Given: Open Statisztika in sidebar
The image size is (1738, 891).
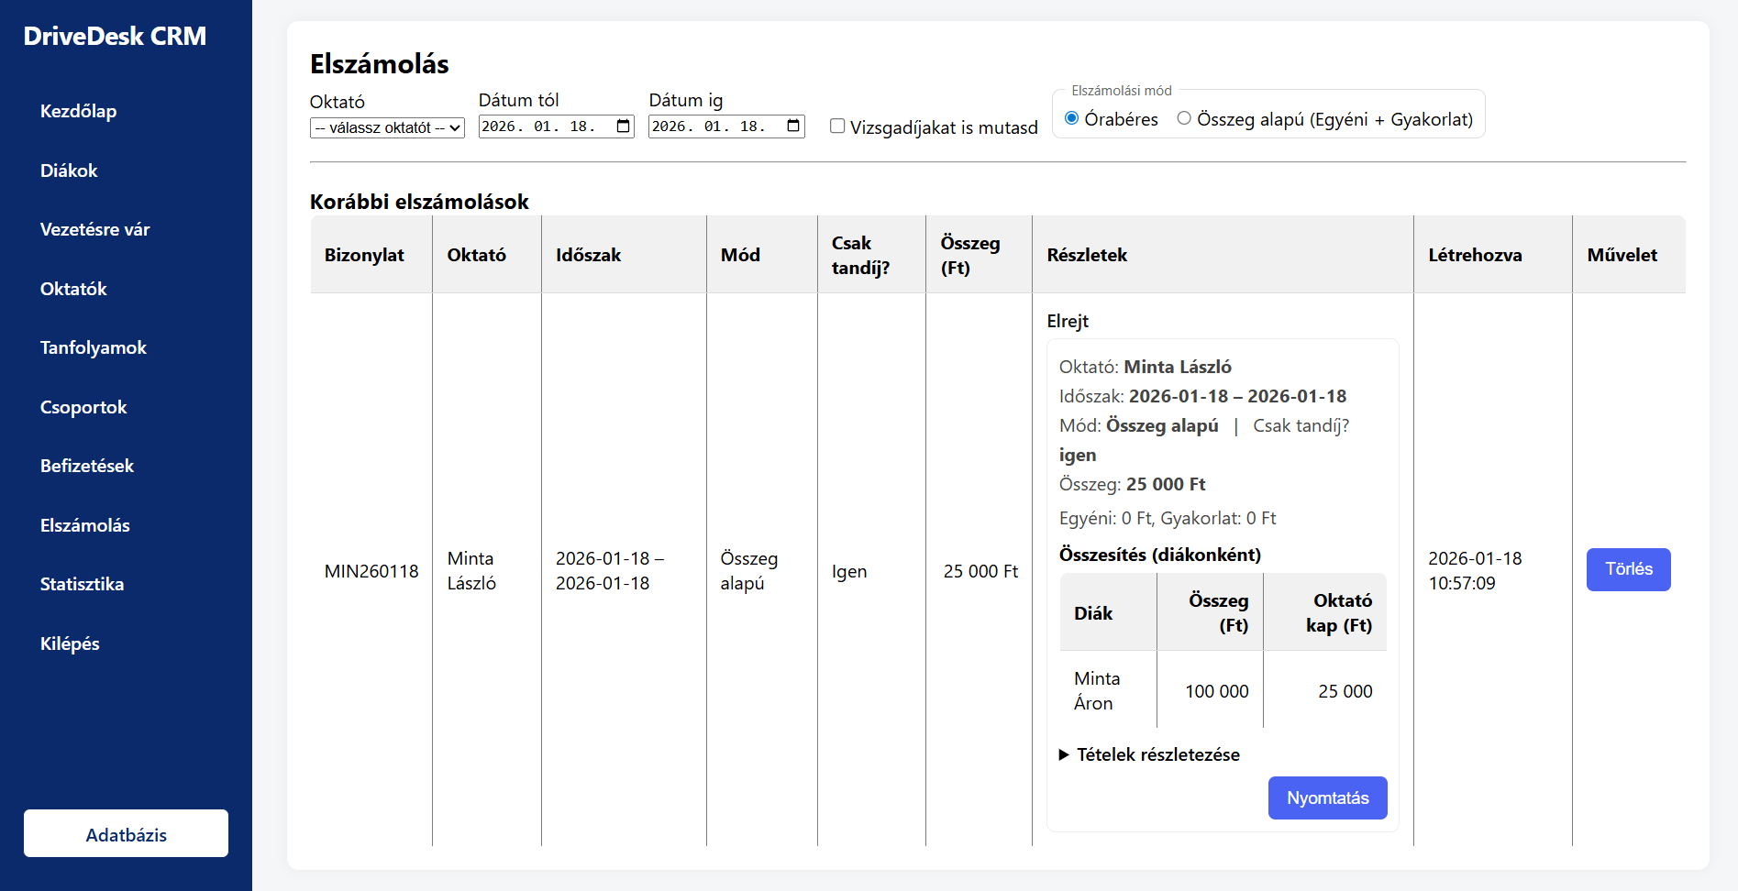Looking at the screenshot, I should tap(82, 584).
